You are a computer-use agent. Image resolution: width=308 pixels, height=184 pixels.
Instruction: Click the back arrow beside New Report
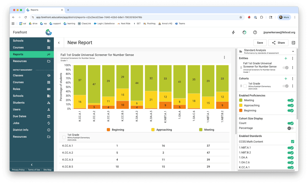pyautogui.click(x=59, y=43)
